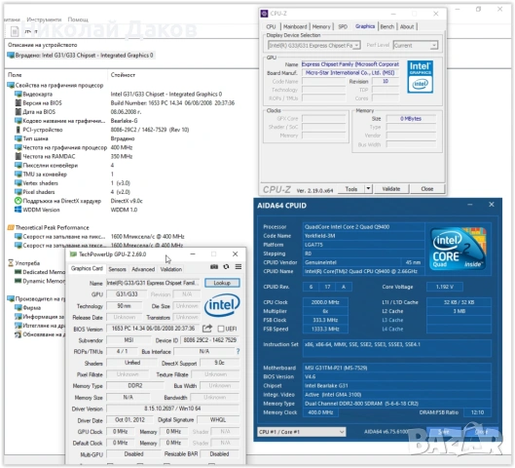
Task: Select the Видеокарта row icon
Action: click(18, 94)
